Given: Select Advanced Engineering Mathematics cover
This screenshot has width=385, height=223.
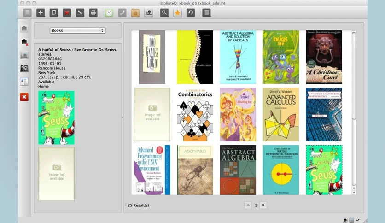Looking at the screenshot, I should [x=324, y=114].
